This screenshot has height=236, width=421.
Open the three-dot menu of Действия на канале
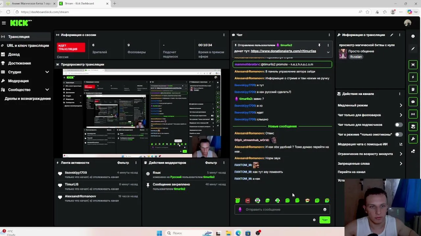[x=400, y=94]
